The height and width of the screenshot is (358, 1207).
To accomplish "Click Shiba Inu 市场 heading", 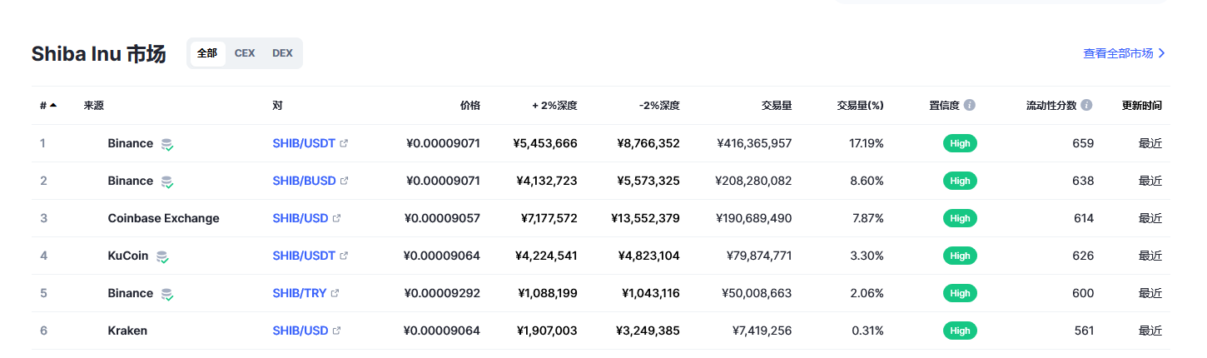I will pyautogui.click(x=99, y=54).
